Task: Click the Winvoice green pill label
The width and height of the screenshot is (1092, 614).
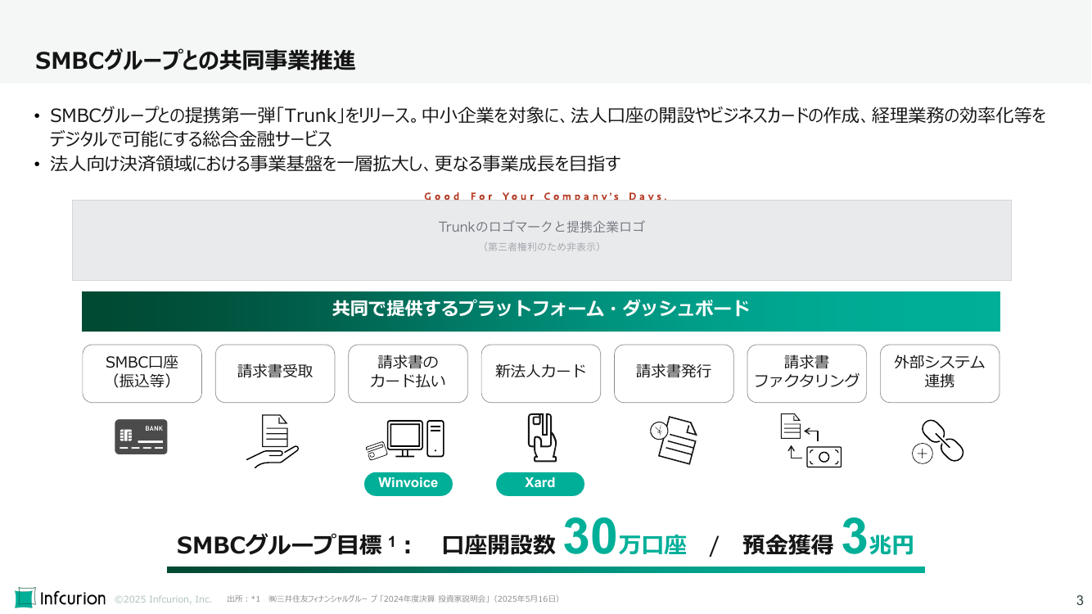Action: point(408,483)
